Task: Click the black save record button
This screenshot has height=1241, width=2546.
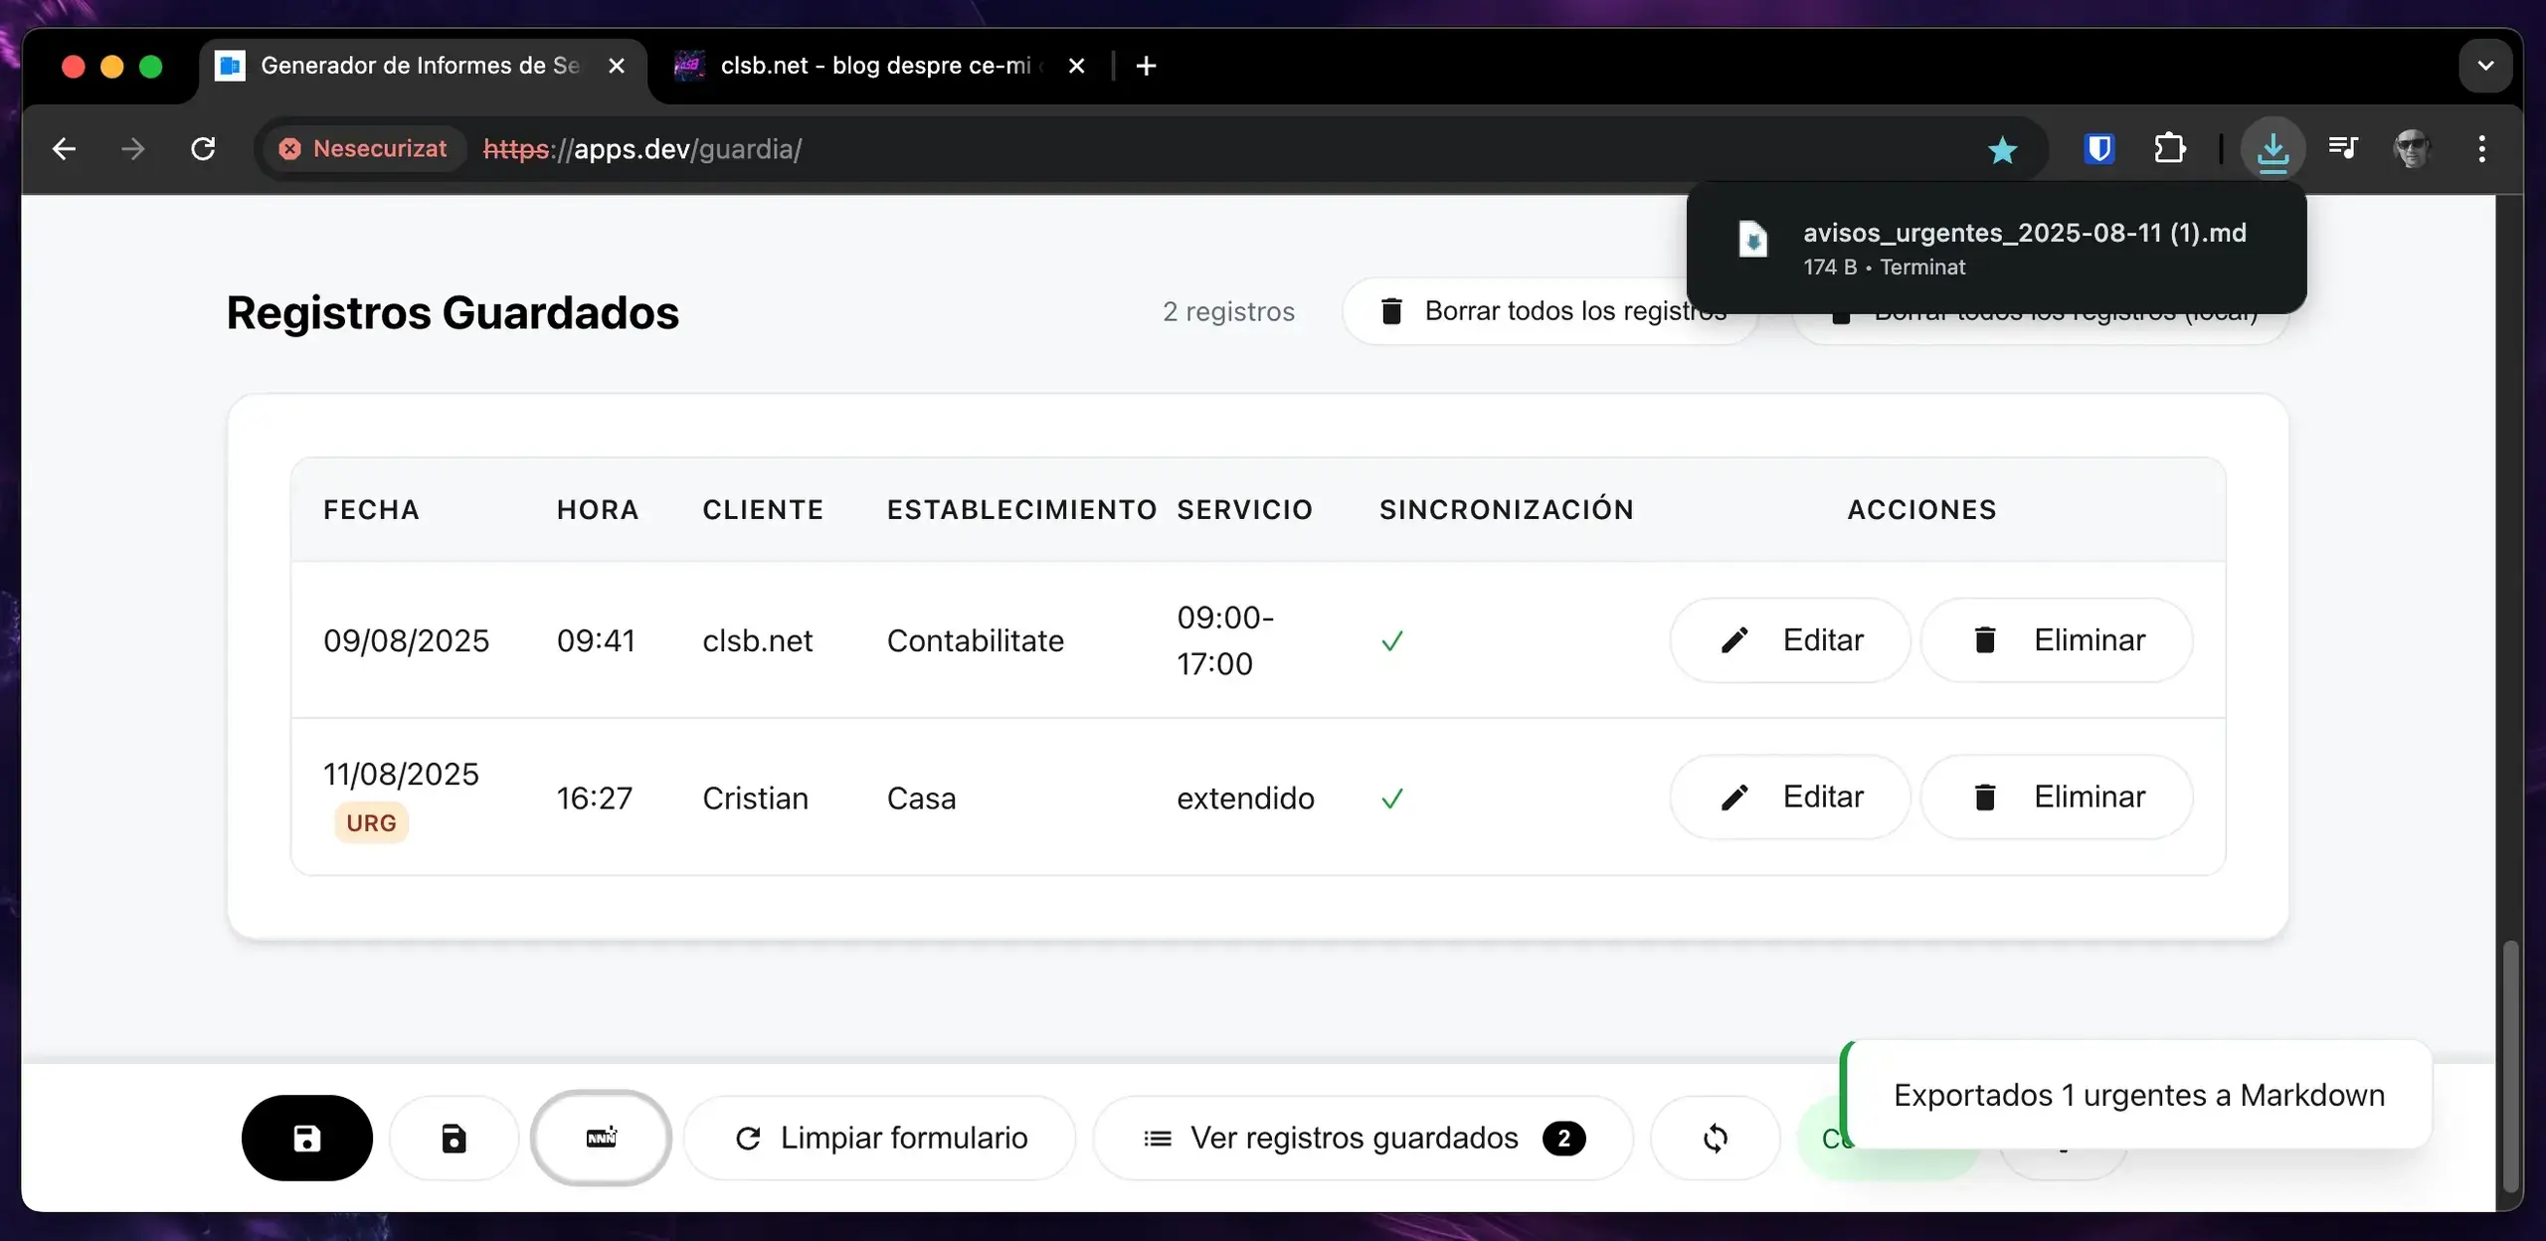Action: (306, 1138)
